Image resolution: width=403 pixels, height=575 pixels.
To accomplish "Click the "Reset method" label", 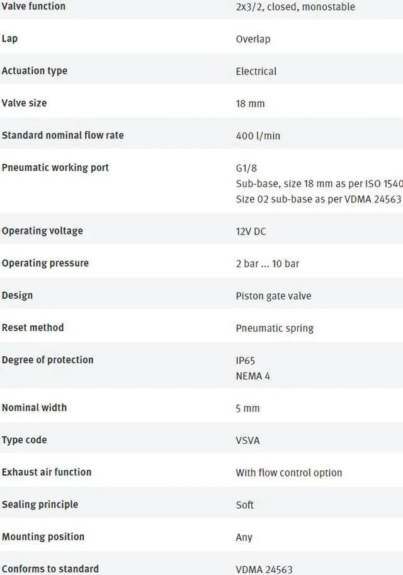I will coord(33,328).
